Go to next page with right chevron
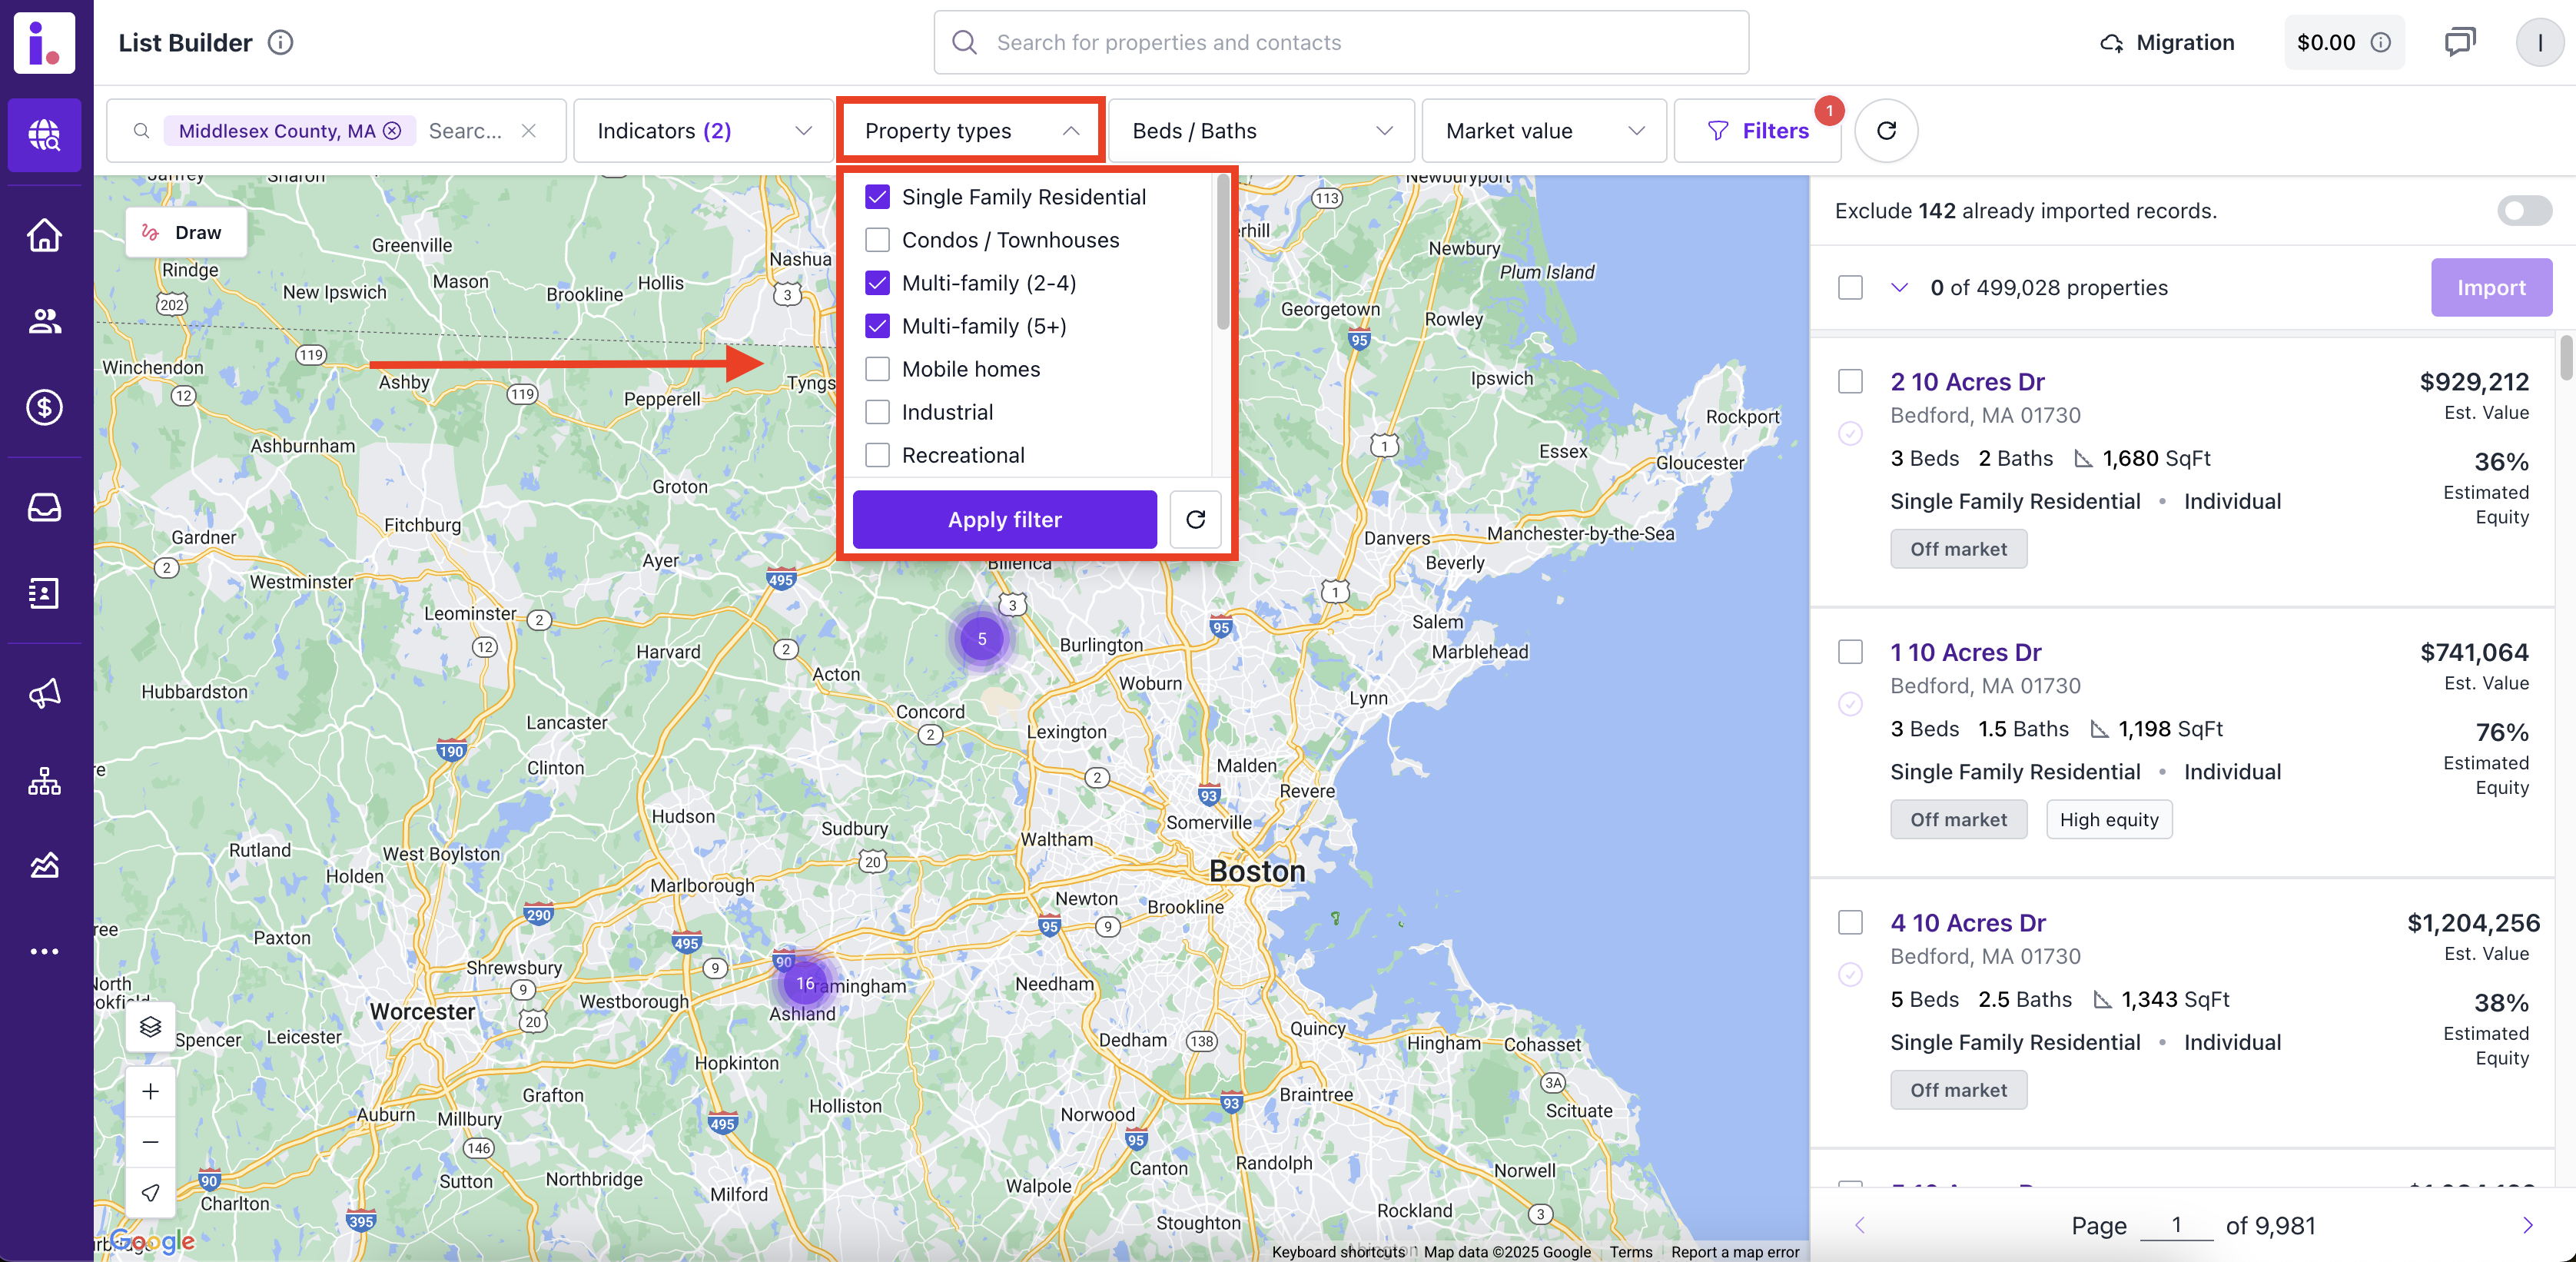This screenshot has width=2576, height=1262. click(2528, 1225)
